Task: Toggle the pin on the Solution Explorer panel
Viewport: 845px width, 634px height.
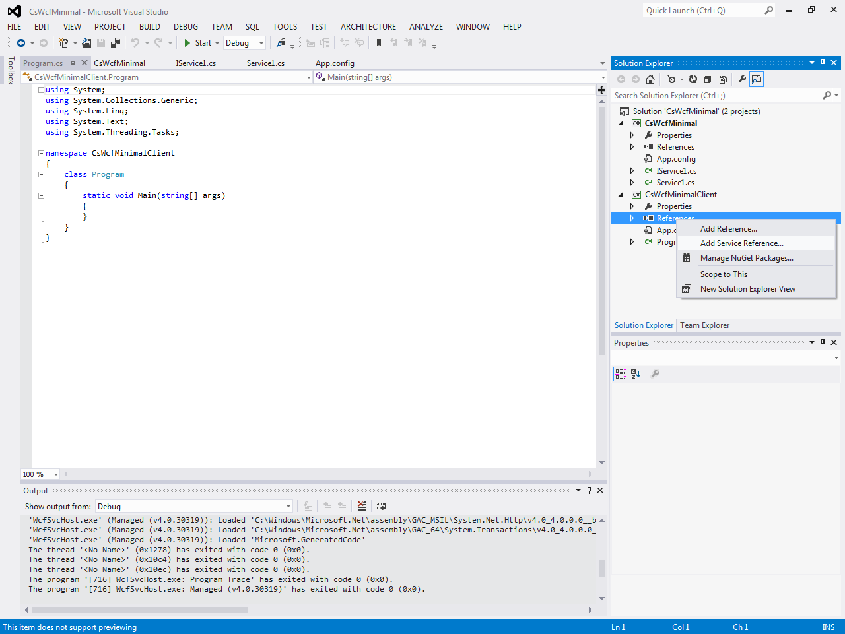Action: (x=822, y=63)
